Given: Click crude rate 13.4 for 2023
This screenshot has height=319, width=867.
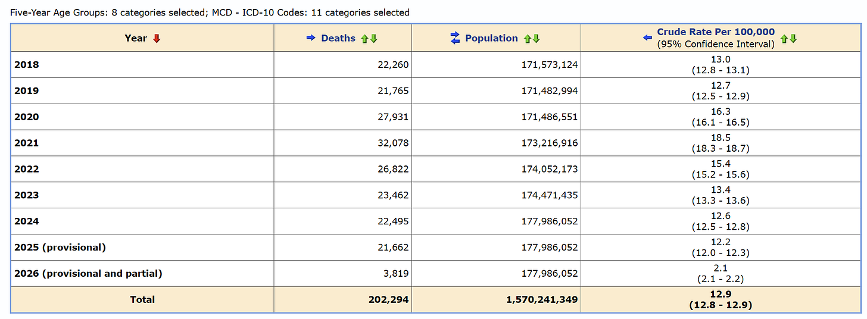Looking at the screenshot, I should 721,190.
